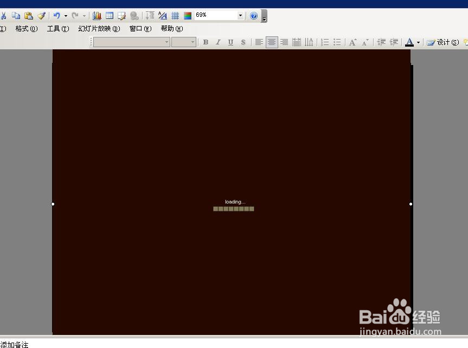
Task: Click the Copy icon
Action: [x=16, y=16]
